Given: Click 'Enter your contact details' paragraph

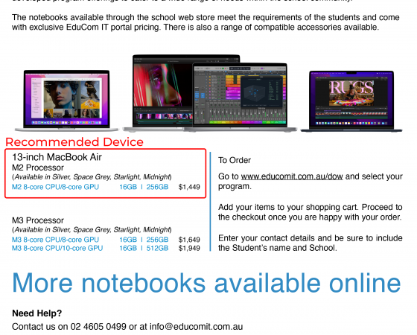Looking at the screenshot, I should (x=310, y=243).
